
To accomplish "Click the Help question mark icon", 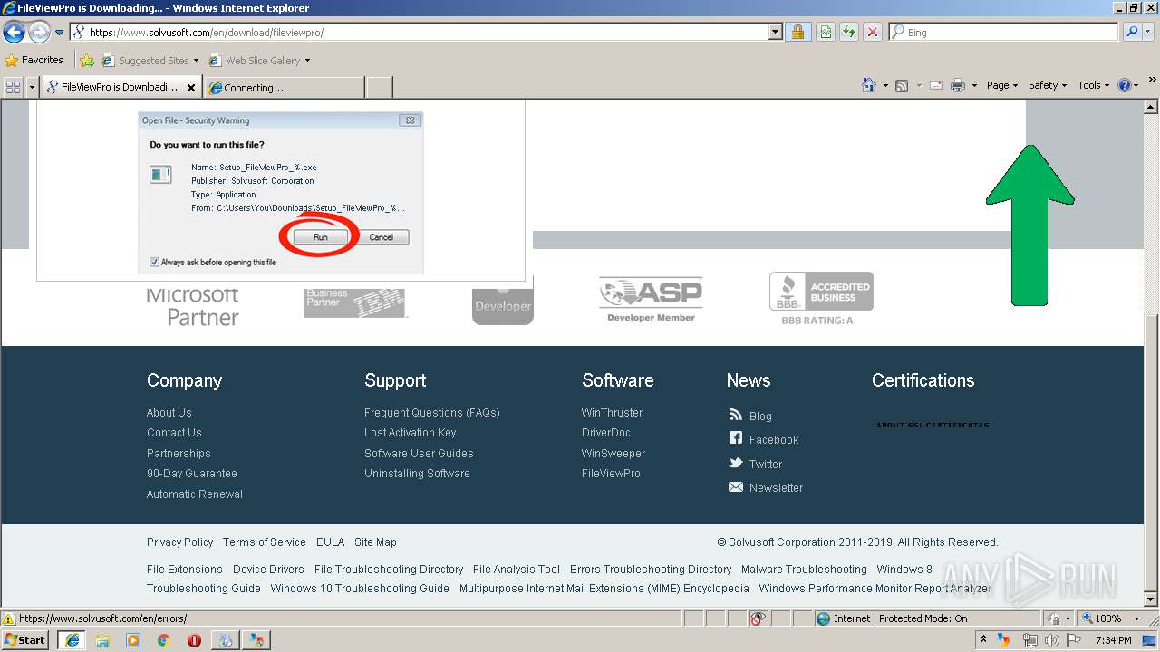I will pos(1125,85).
